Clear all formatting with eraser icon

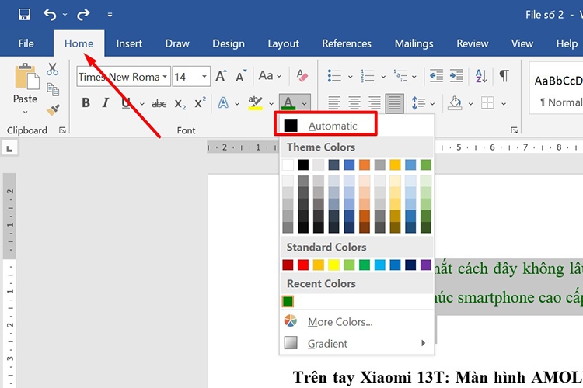[x=302, y=76]
